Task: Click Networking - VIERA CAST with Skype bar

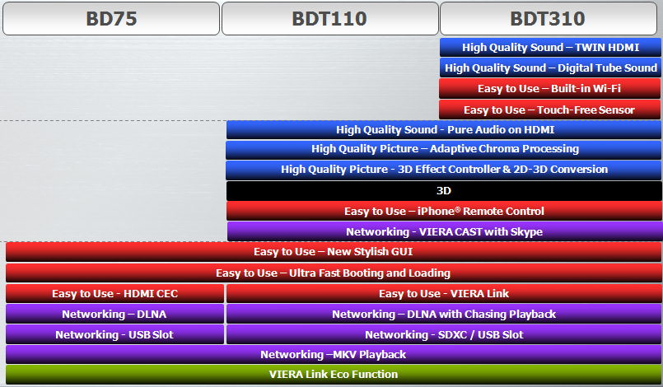Action: tap(445, 231)
